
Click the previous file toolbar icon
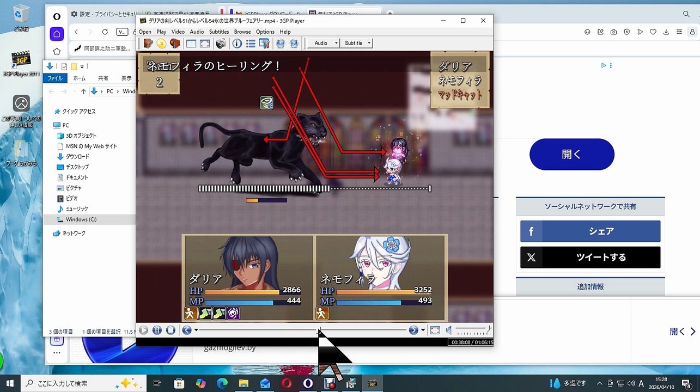coord(281,43)
